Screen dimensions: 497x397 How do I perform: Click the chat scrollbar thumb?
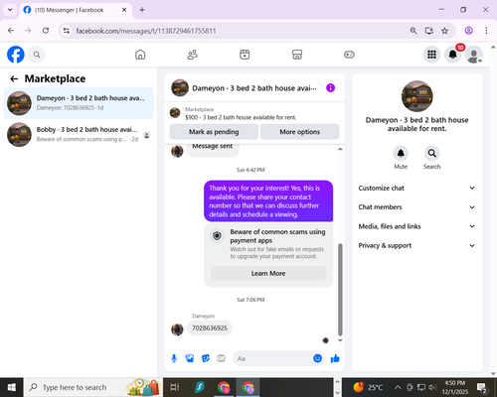[x=340, y=290]
